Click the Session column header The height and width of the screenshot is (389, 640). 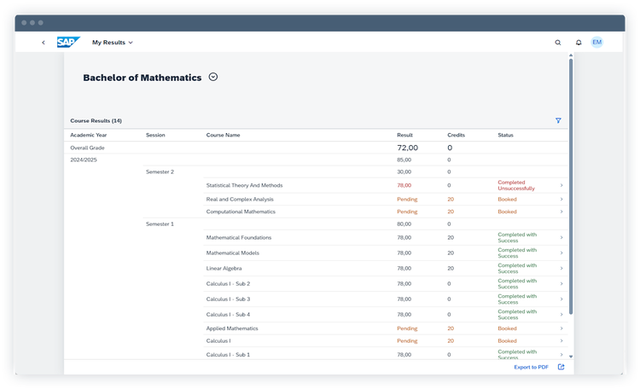(155, 135)
